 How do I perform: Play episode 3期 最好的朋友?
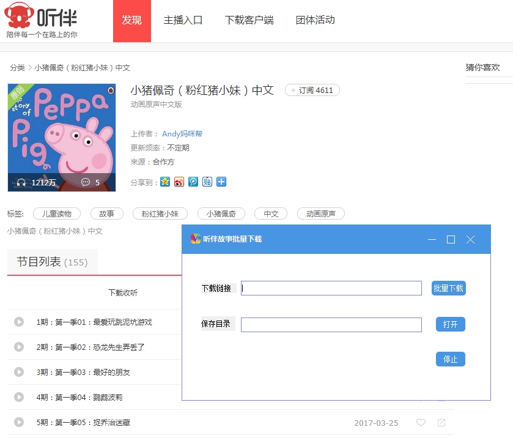click(19, 372)
